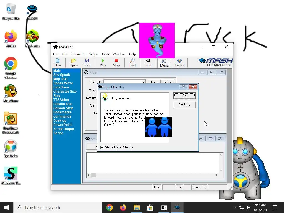Open File Explorer from the taskbar
284x213 pixels.
point(136,207)
